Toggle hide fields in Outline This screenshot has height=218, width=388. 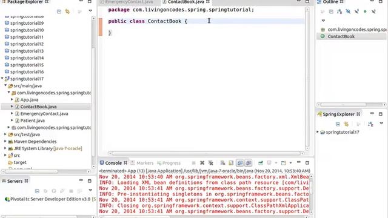(348, 12)
